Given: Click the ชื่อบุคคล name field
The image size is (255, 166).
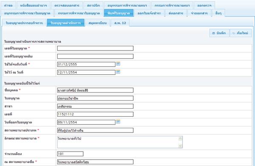Looking at the screenshot, I should click(x=95, y=90).
